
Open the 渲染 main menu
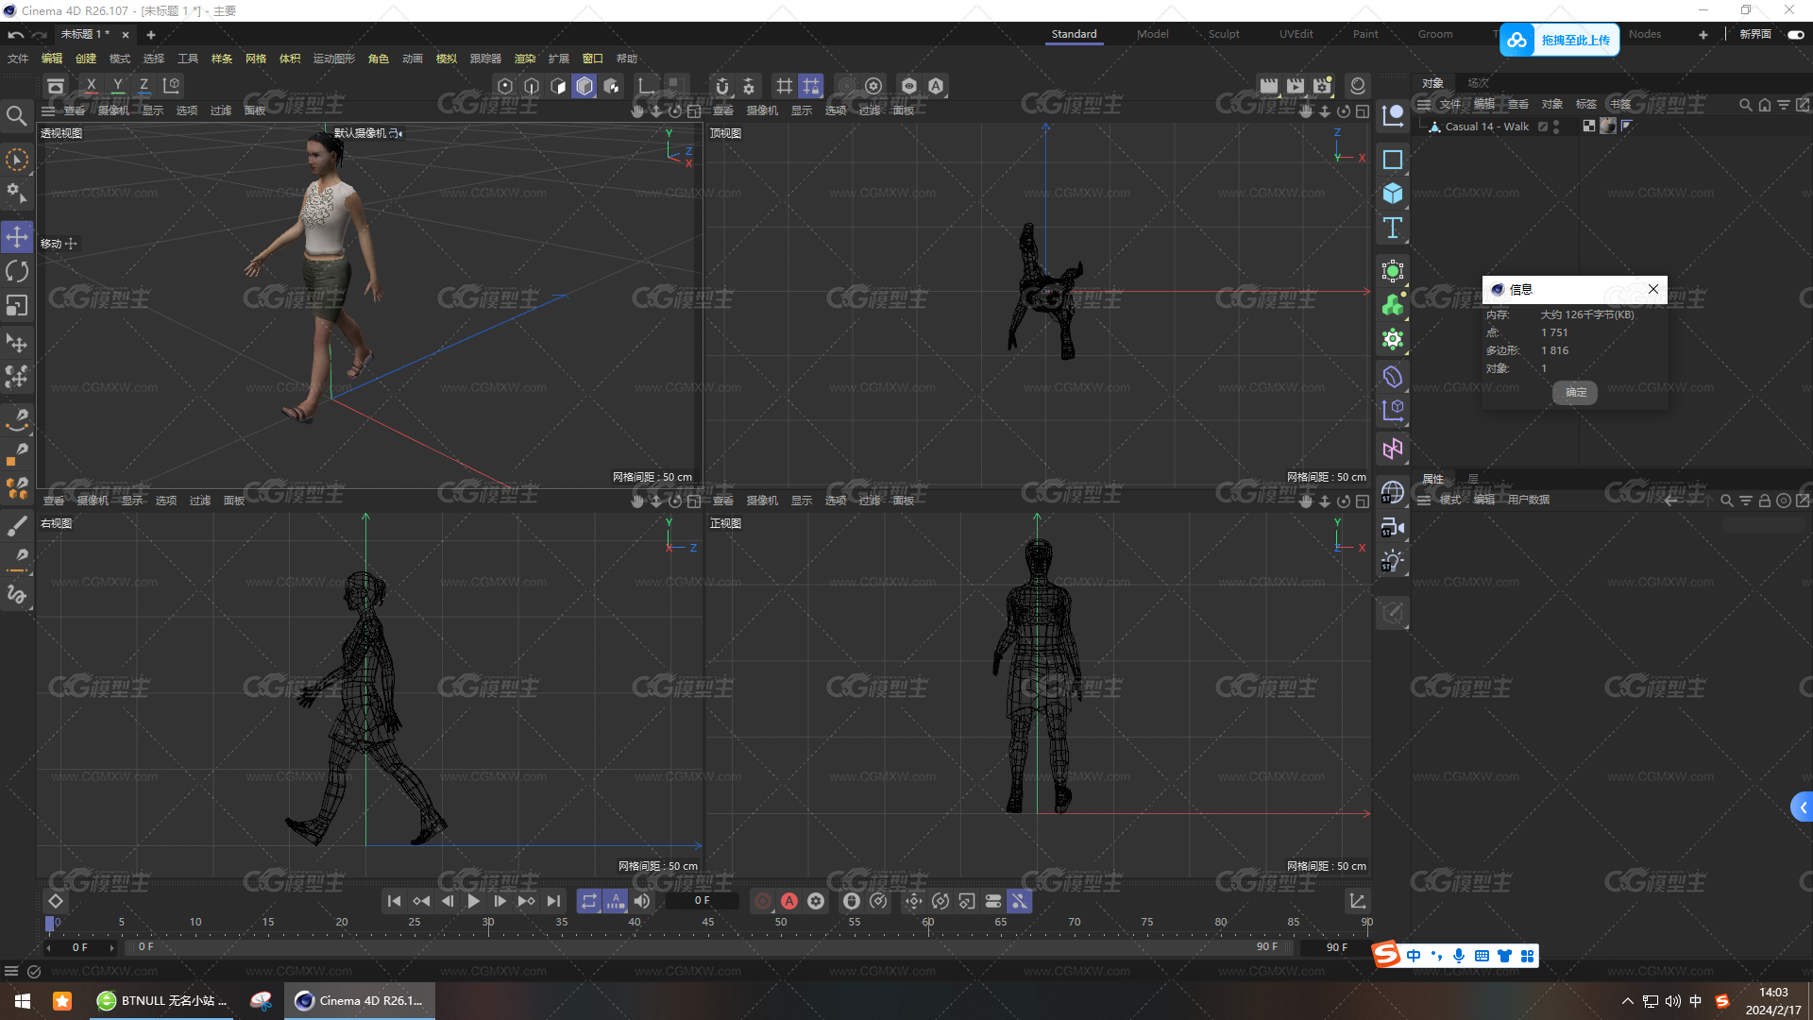[524, 59]
